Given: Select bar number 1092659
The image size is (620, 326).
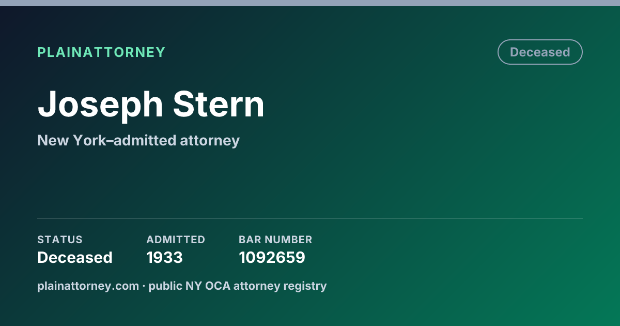Looking at the screenshot, I should (272, 257).
